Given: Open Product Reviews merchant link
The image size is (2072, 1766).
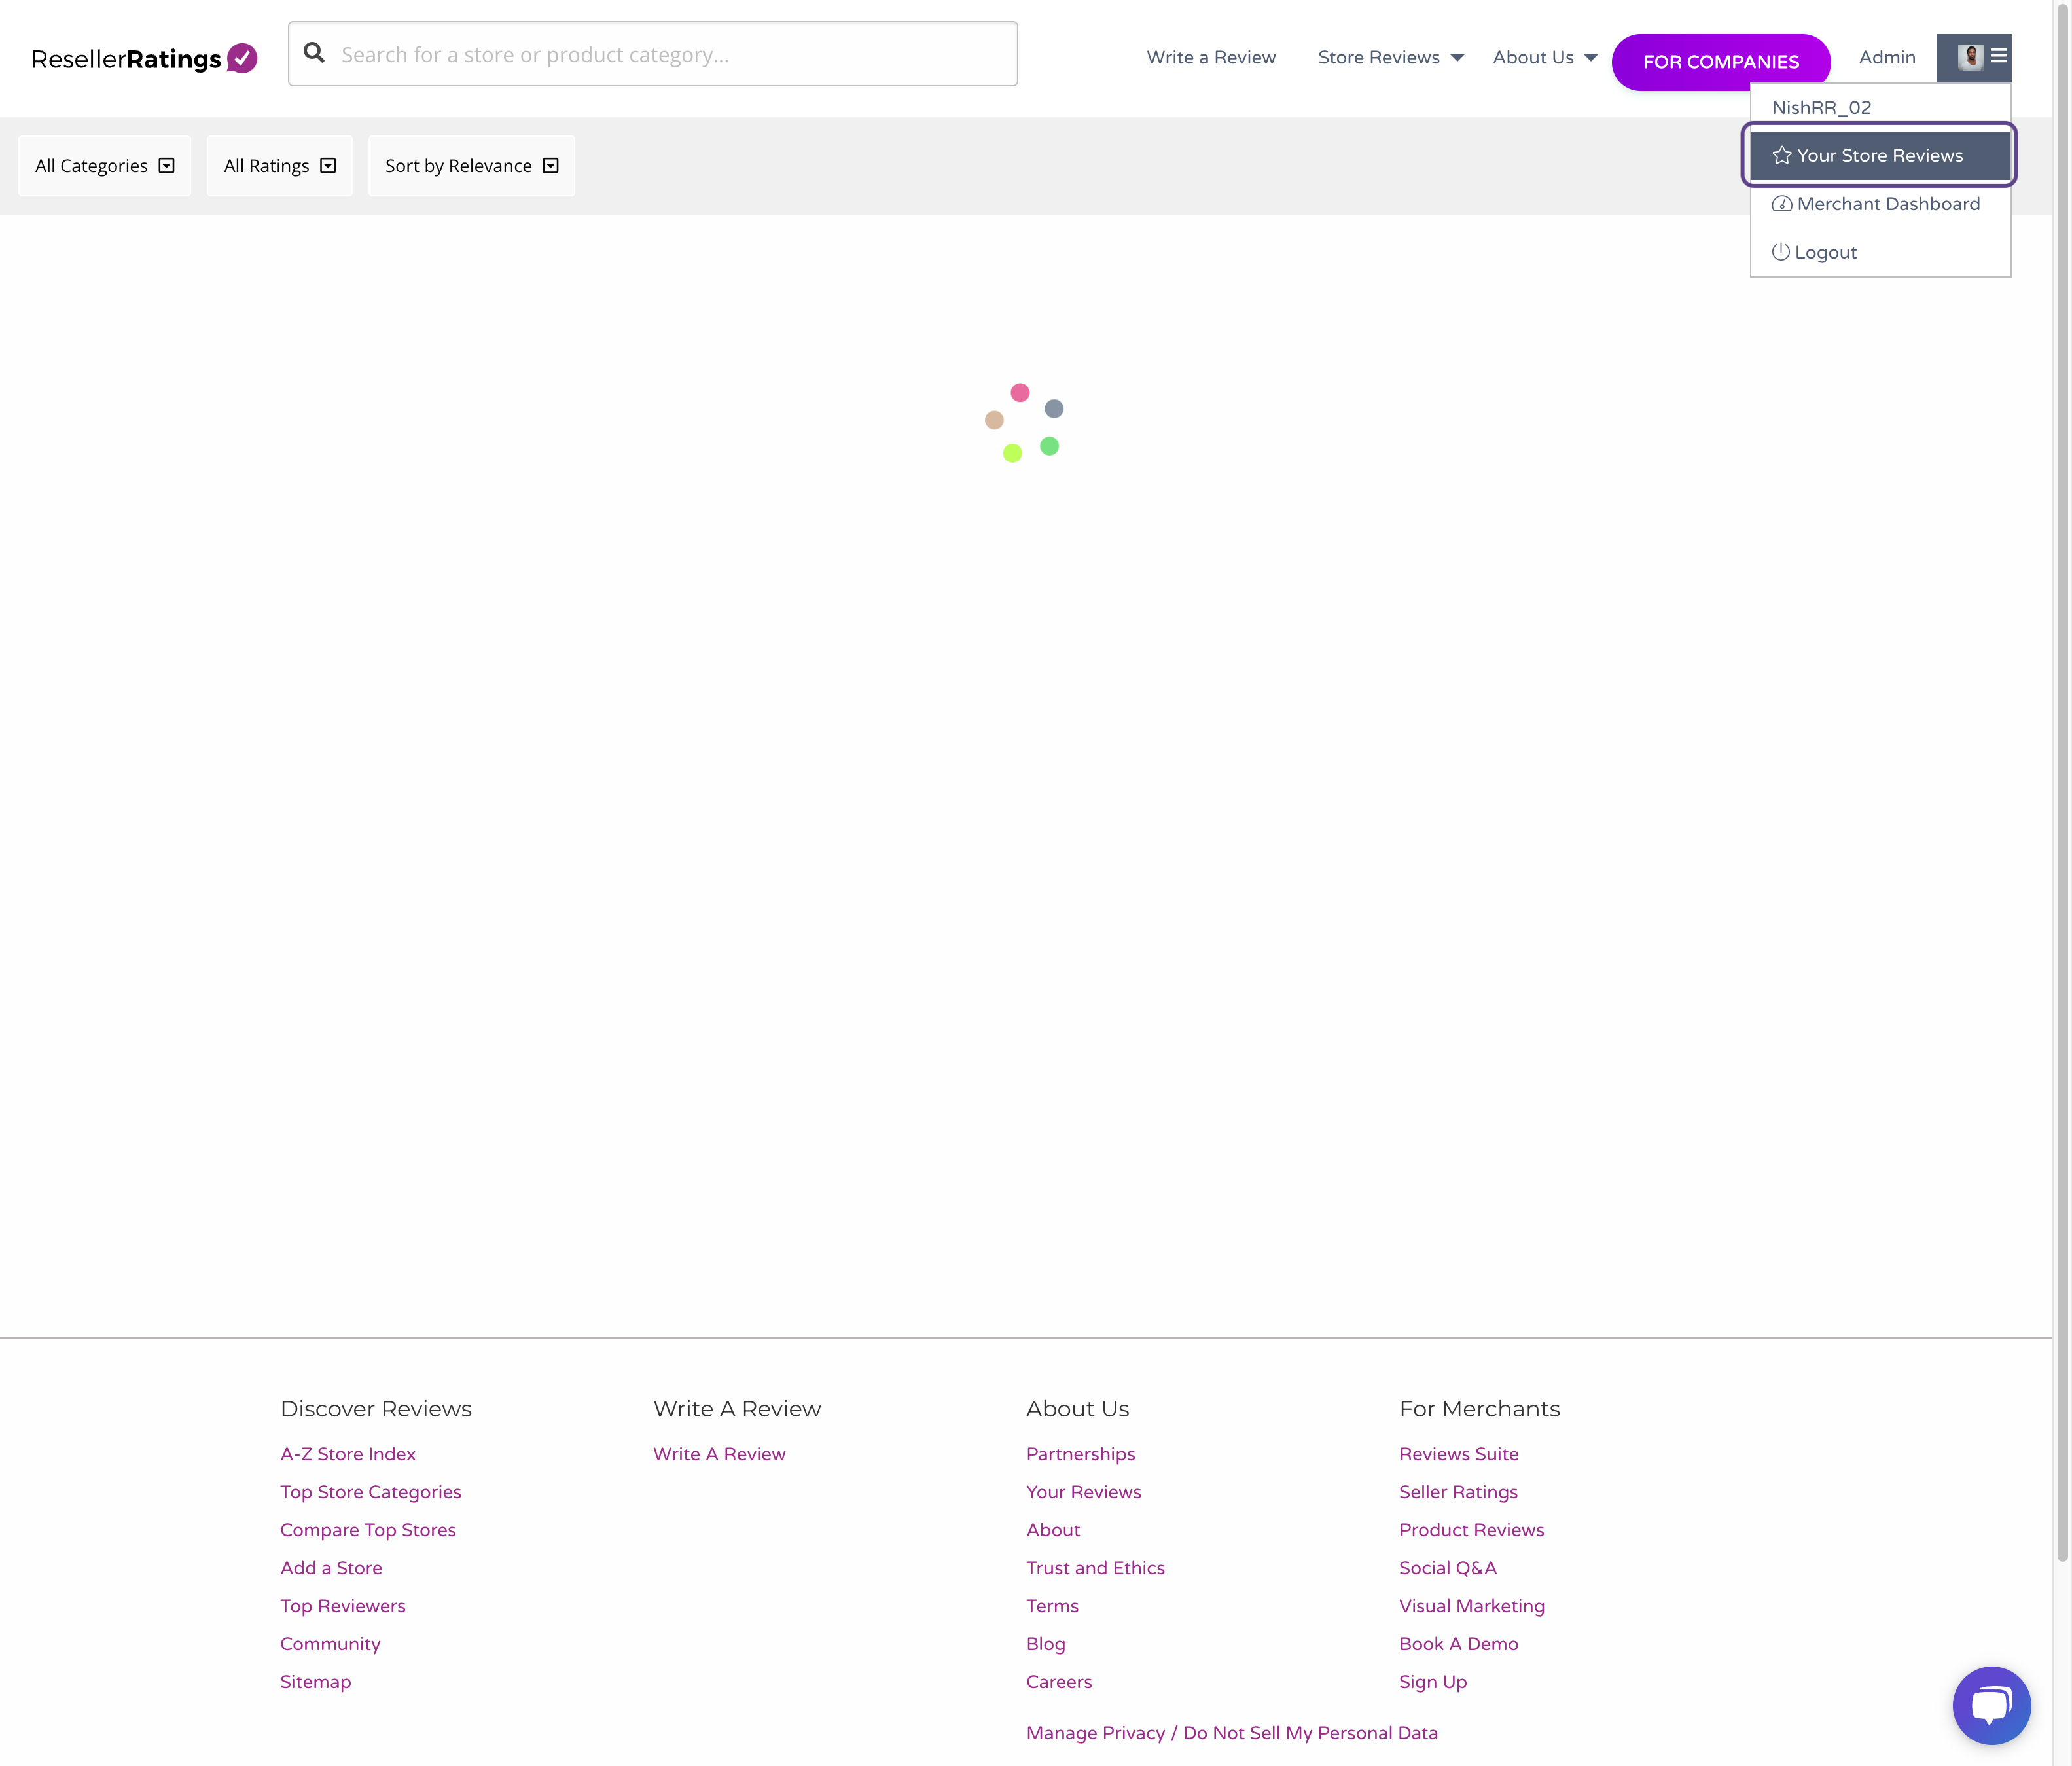Looking at the screenshot, I should click(1471, 1529).
